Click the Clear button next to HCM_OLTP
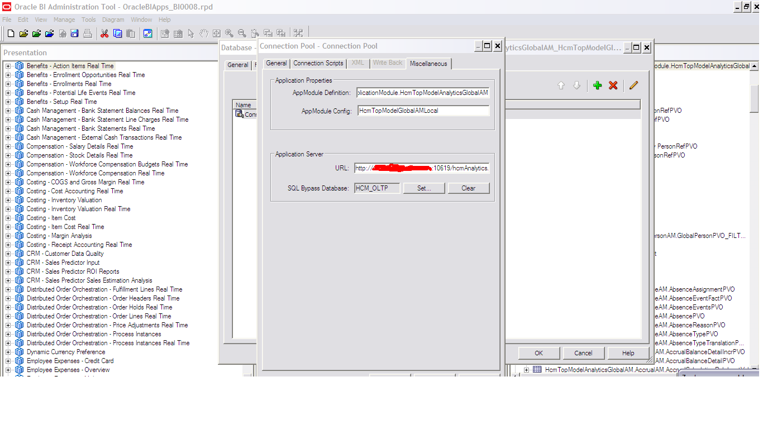Viewport: 763px width, 429px height. pyautogui.click(x=468, y=188)
